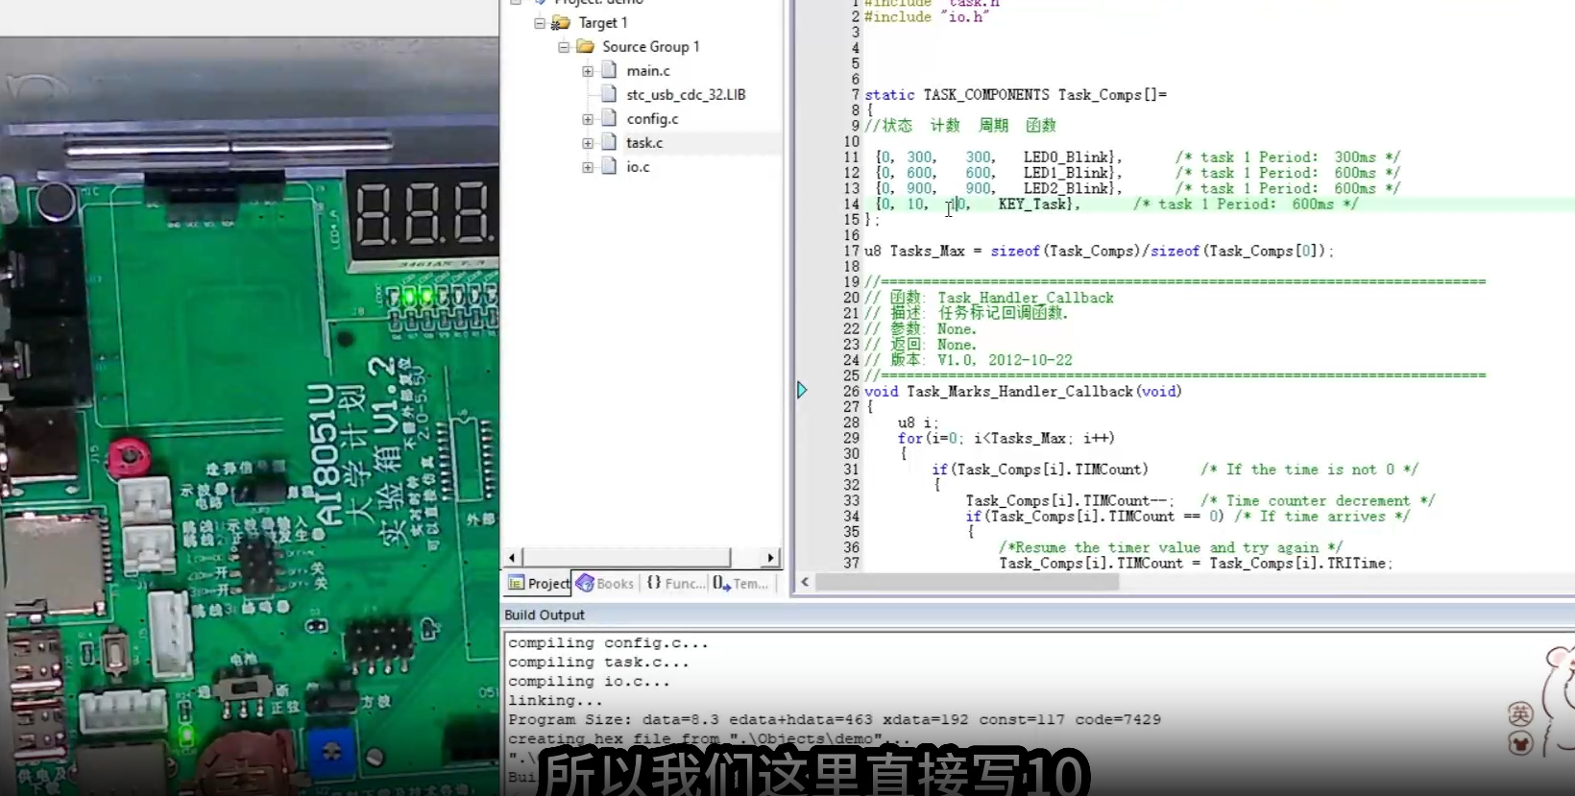Click the 'u8 Tasks_Max' declaration line
The height and width of the screenshot is (796, 1575).
click(1099, 252)
